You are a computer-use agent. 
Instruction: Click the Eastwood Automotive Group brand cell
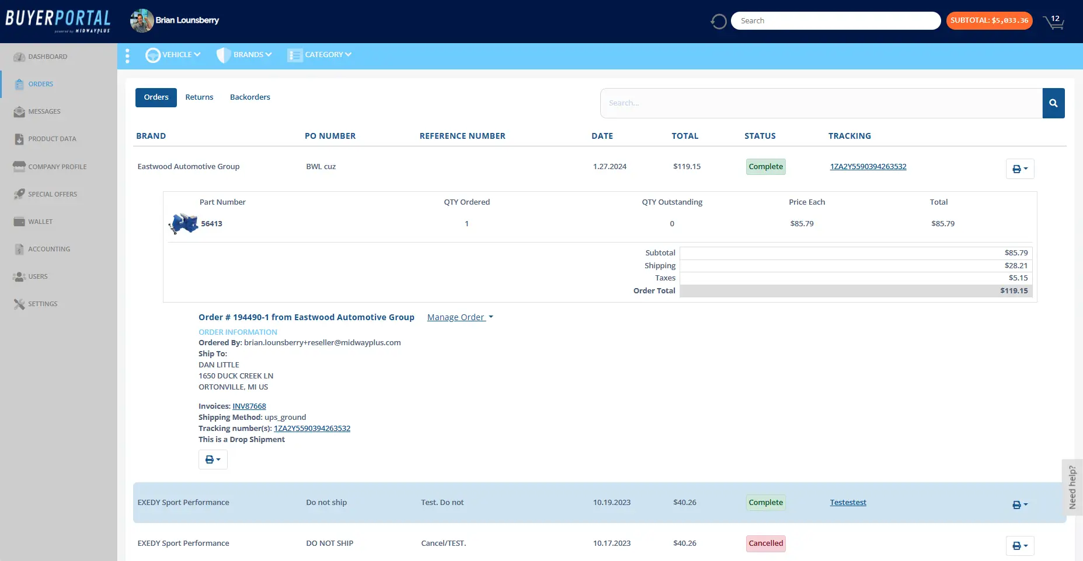(189, 167)
